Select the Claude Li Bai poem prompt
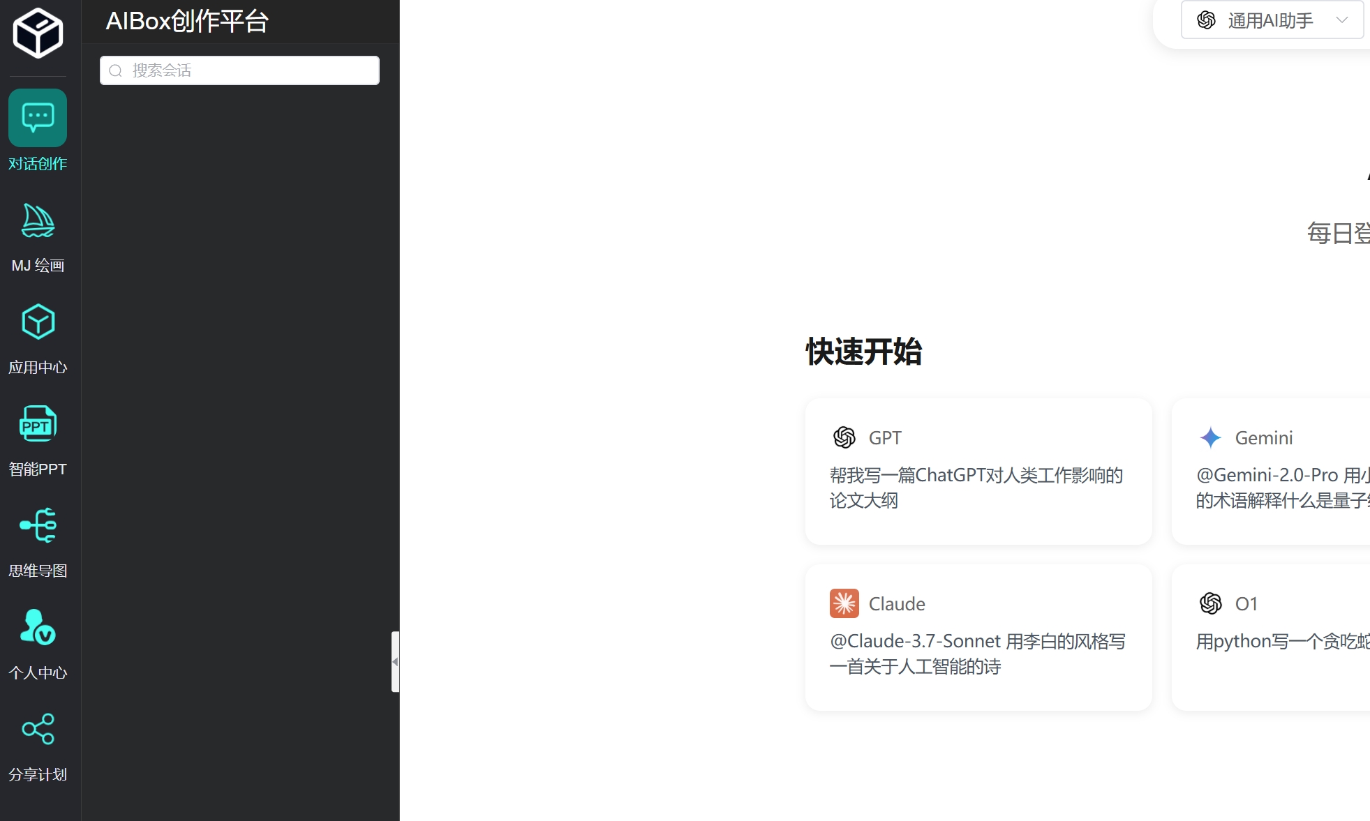This screenshot has height=821, width=1370. [978, 637]
